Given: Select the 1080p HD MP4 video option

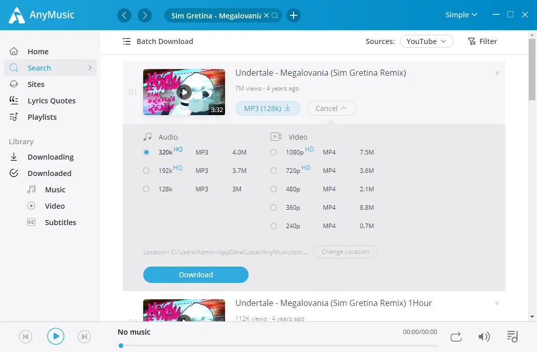Looking at the screenshot, I should pos(274,152).
